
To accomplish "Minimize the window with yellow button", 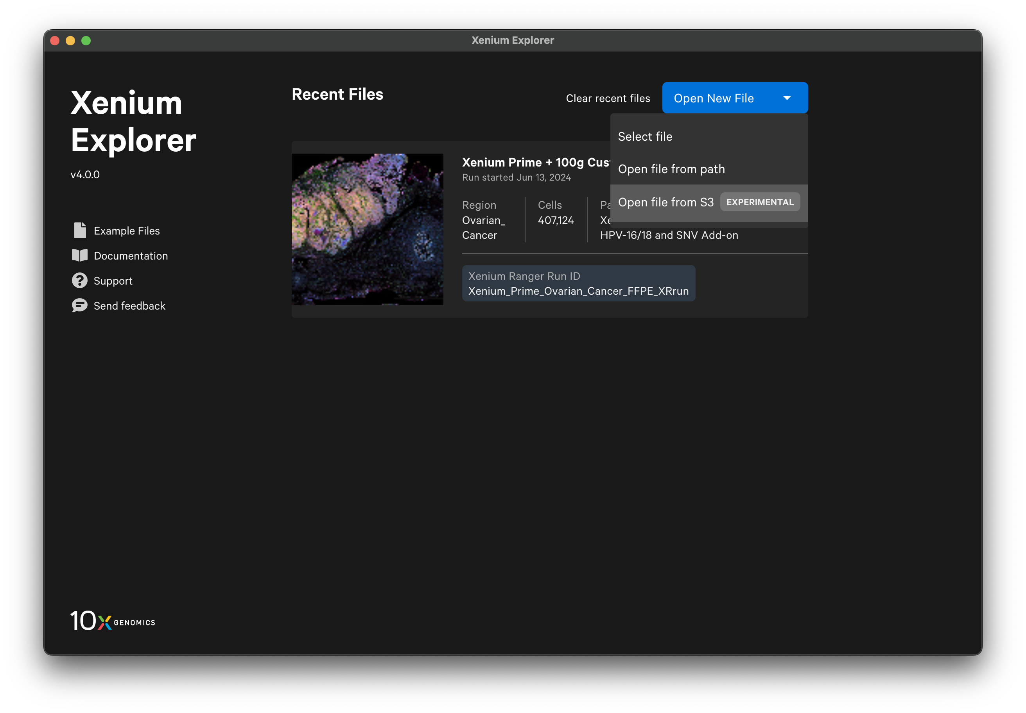I will coord(70,41).
